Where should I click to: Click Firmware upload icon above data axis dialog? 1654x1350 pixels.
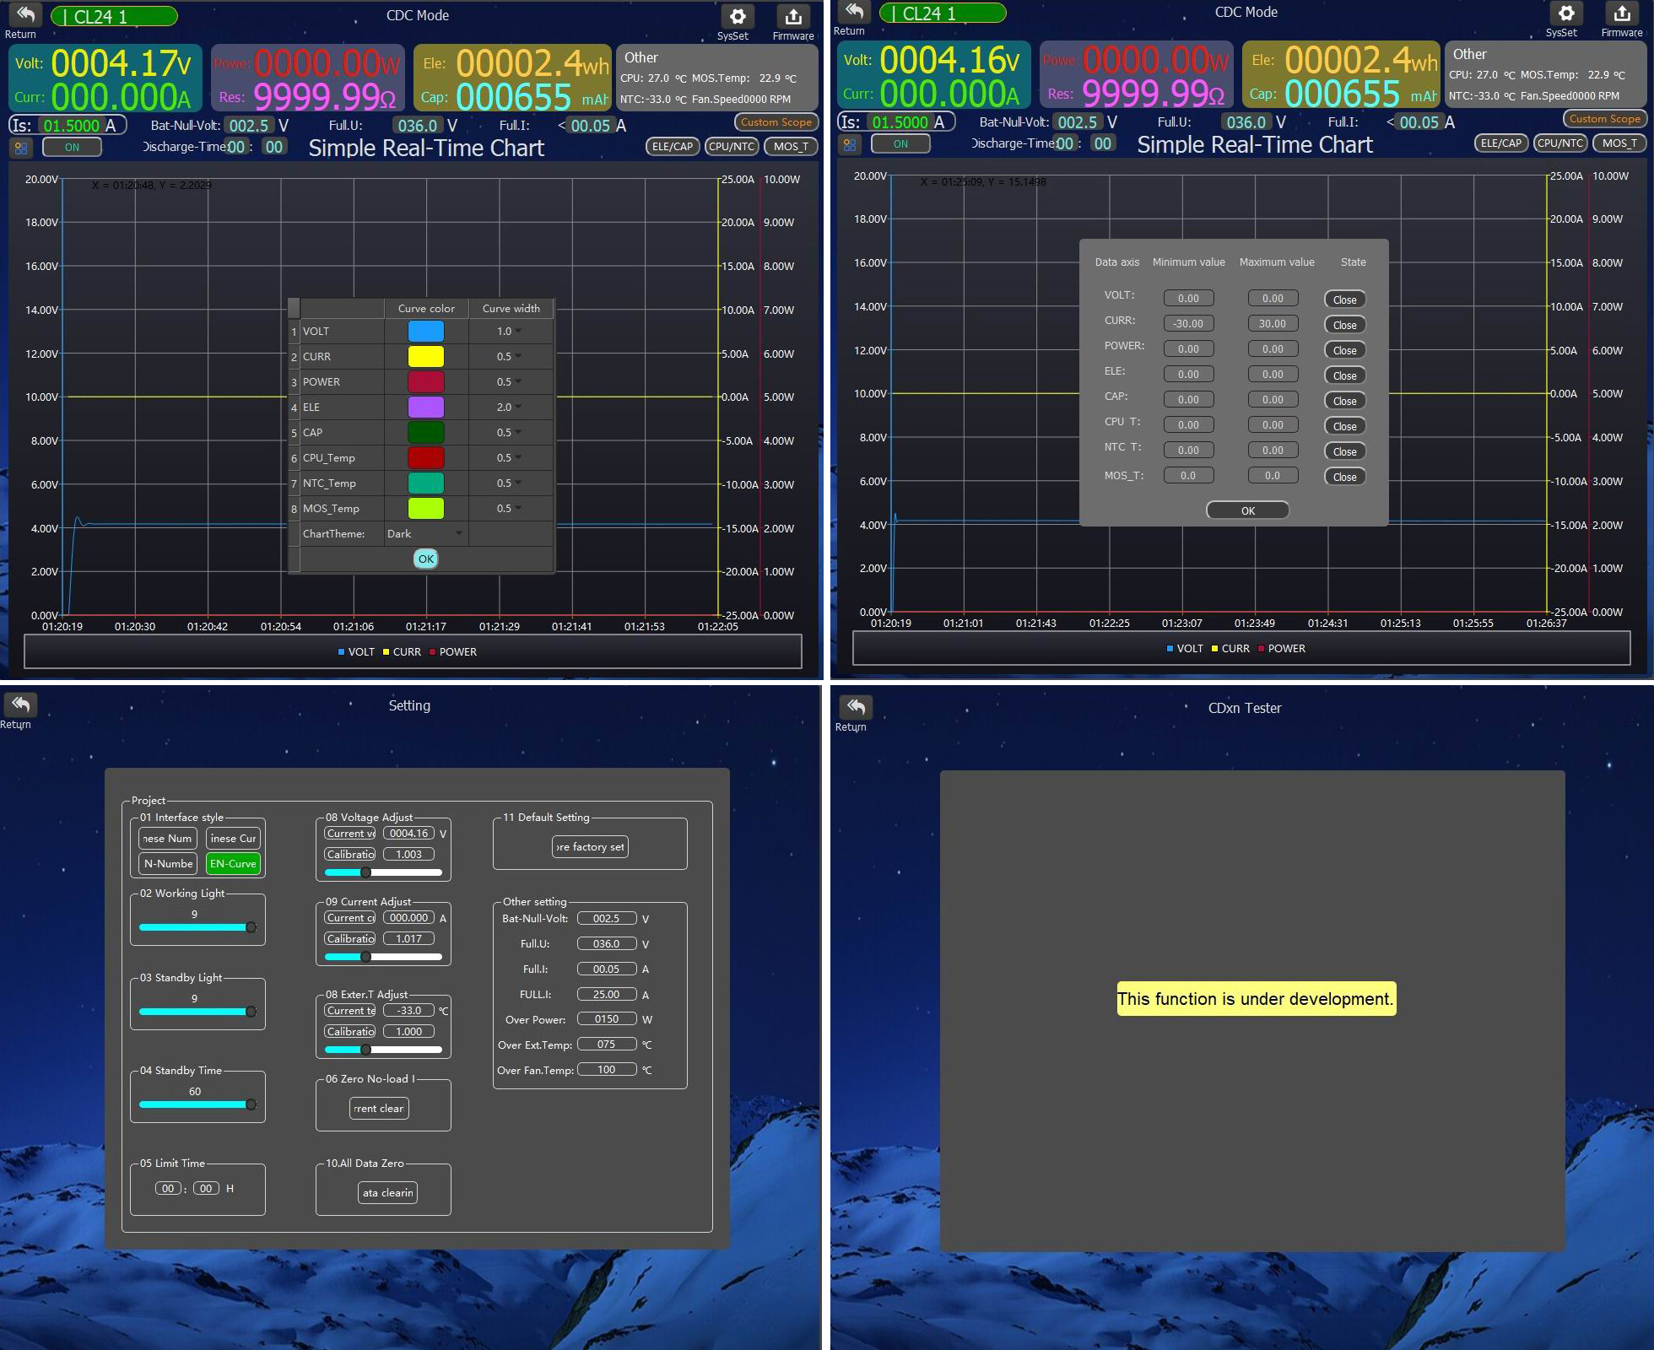pyautogui.click(x=1621, y=13)
